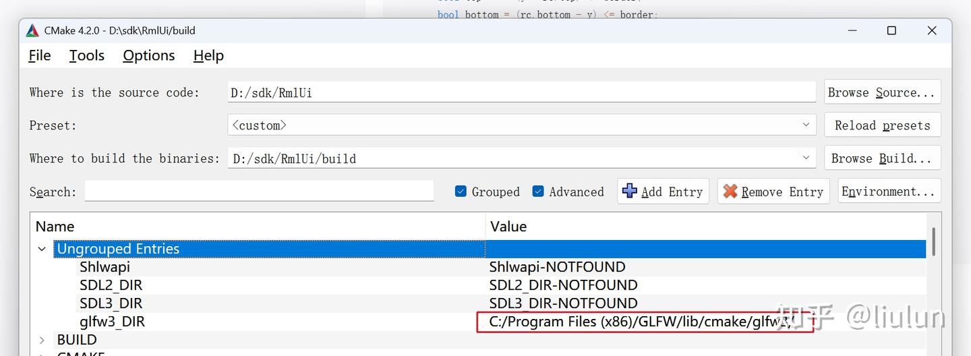Open the build binaries path dropdown
This screenshot has height=356, width=971.
[x=522, y=158]
